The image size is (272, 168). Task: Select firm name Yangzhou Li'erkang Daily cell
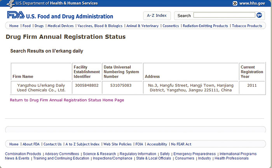41,88
